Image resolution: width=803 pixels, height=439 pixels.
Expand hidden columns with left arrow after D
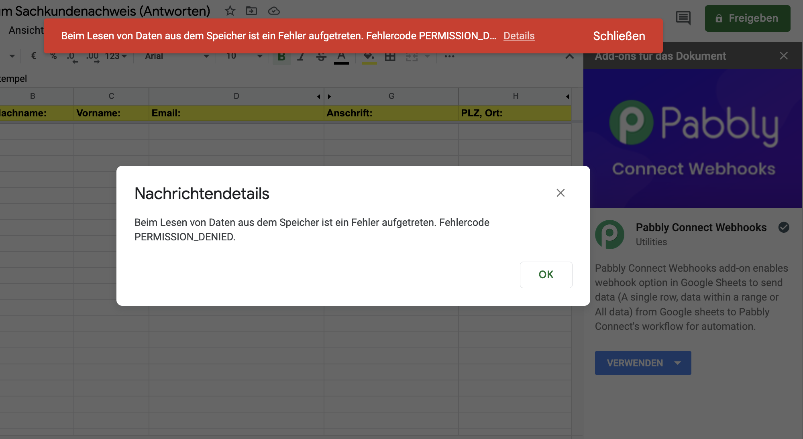pos(319,97)
